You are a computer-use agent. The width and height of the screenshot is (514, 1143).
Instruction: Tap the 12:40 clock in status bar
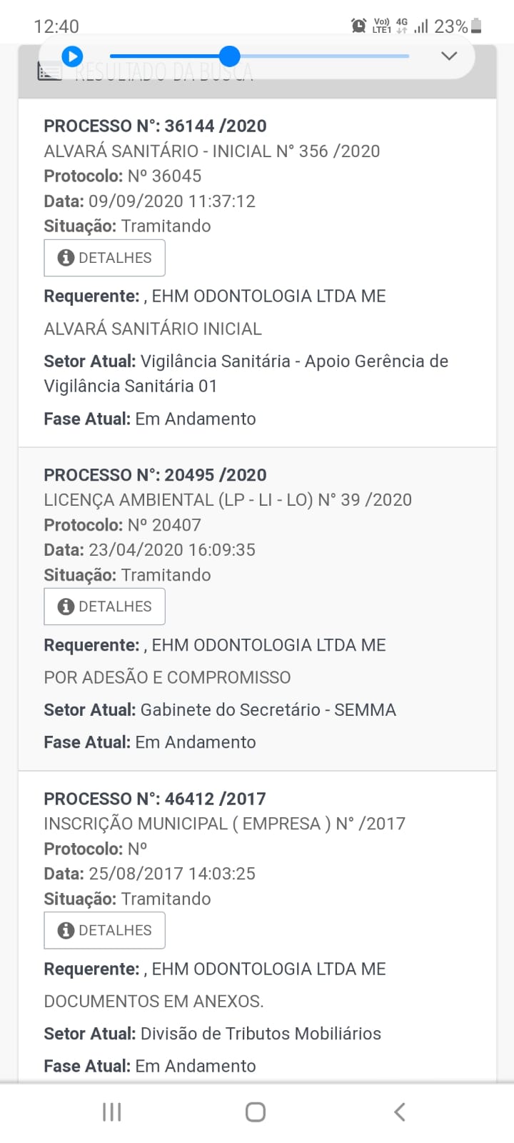click(56, 27)
